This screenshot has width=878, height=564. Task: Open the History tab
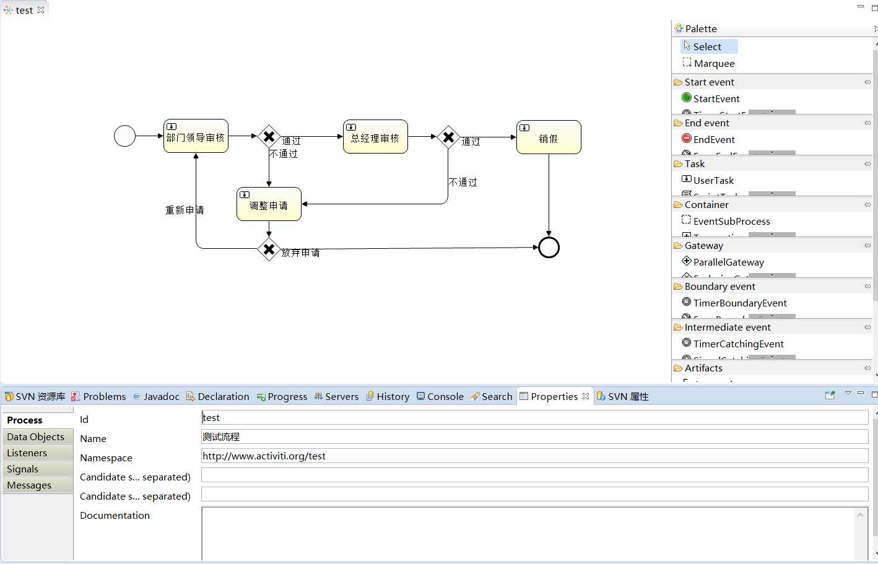[x=388, y=396]
